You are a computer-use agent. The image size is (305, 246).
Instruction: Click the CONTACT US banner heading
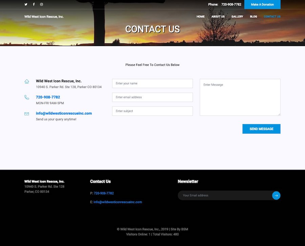pyautogui.click(x=152, y=29)
